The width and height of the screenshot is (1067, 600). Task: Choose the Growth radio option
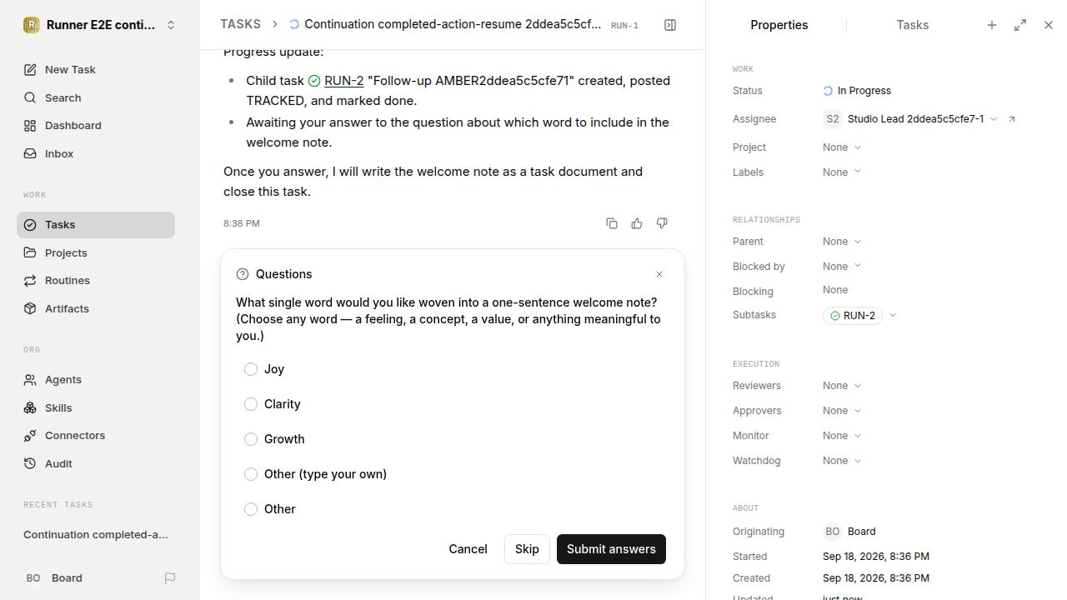251,439
